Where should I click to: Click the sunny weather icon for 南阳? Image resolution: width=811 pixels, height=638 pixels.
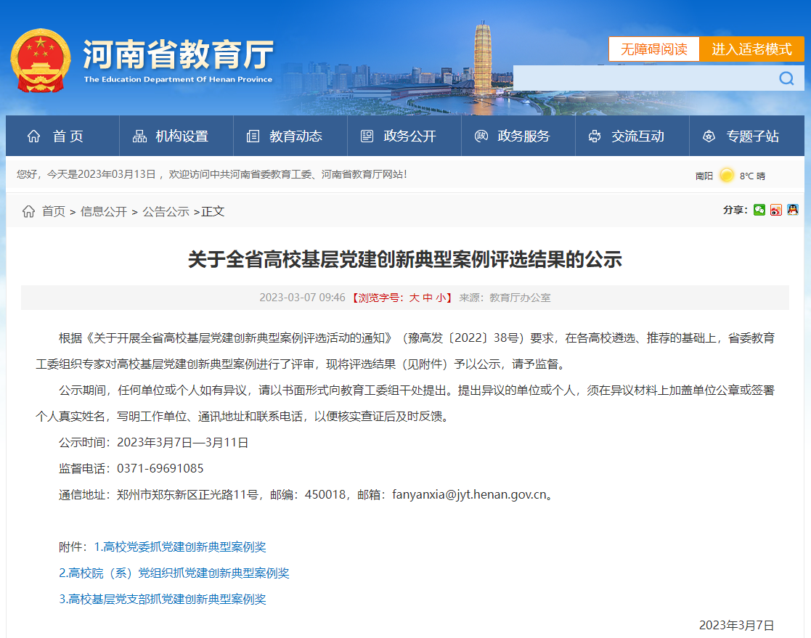[726, 175]
